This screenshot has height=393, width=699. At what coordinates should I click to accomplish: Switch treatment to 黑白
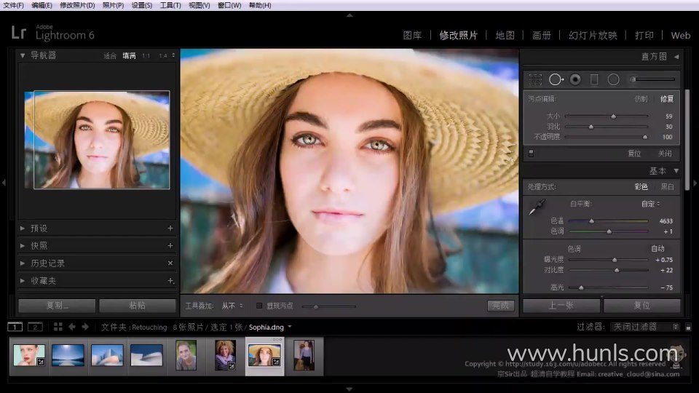pos(666,187)
